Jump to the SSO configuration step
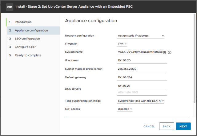Image resolution: width=197 pixels, height=136 pixels. click(x=27, y=39)
